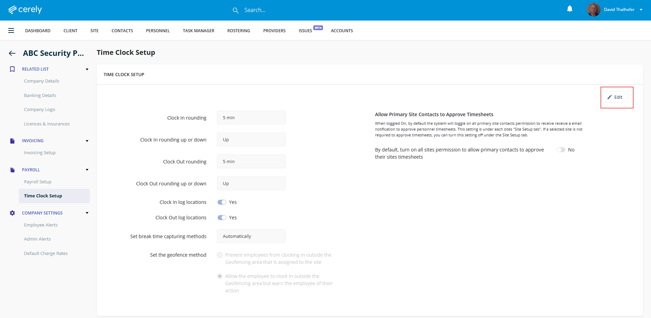The height and width of the screenshot is (318, 651).
Task: Toggle Clock Out log locations switch
Action: [222, 218]
